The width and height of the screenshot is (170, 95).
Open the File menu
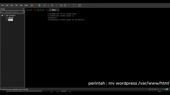coord(3,5)
